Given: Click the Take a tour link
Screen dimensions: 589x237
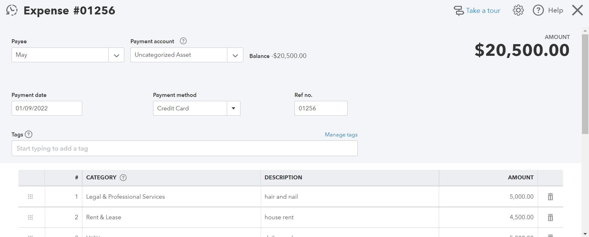Looking at the screenshot, I should (x=483, y=11).
